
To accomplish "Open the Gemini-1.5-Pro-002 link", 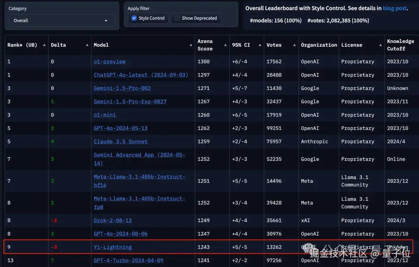I will (x=122, y=88).
